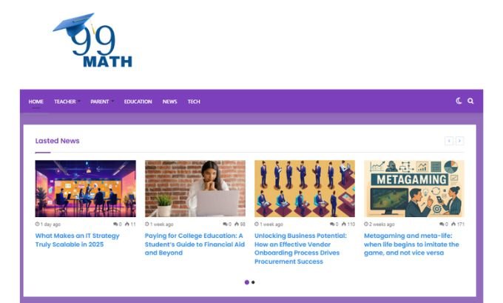
Task: Click the comment icon under IT Strategy post
Action: click(x=115, y=224)
